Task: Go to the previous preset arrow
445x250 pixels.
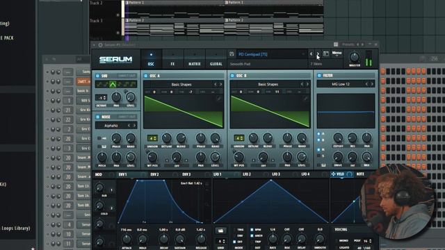Action: coord(311,54)
